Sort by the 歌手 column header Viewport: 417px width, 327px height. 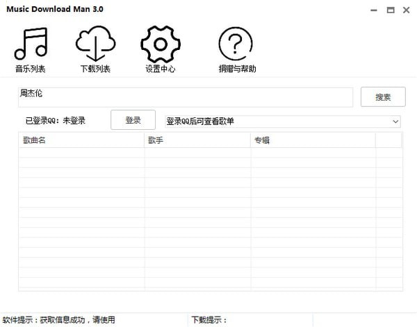tap(197, 140)
